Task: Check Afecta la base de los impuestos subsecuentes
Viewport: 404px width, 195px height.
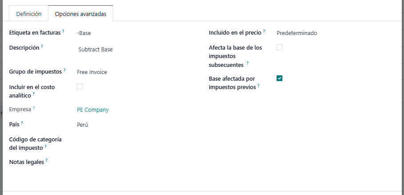Action: point(279,47)
